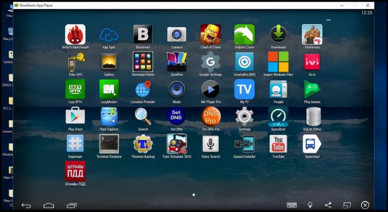Viewport: 388px width, 212px height.
Task: Open the bus Transport app
Action: pos(312,144)
